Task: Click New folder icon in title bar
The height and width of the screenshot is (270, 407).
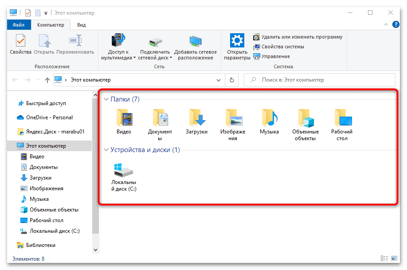Action: pyautogui.click(x=38, y=13)
